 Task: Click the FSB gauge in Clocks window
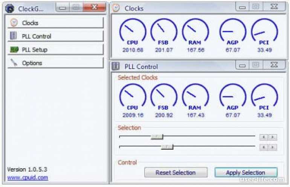tap(164, 31)
